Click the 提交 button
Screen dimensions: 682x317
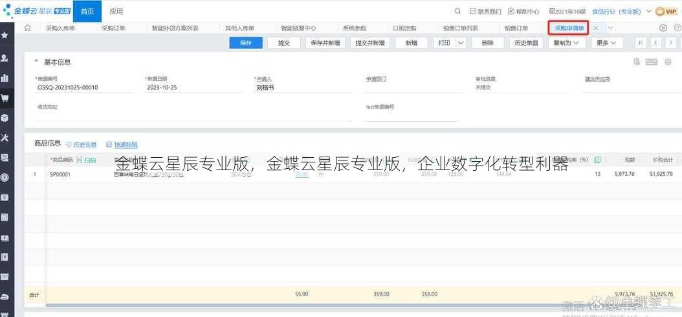[x=283, y=43]
